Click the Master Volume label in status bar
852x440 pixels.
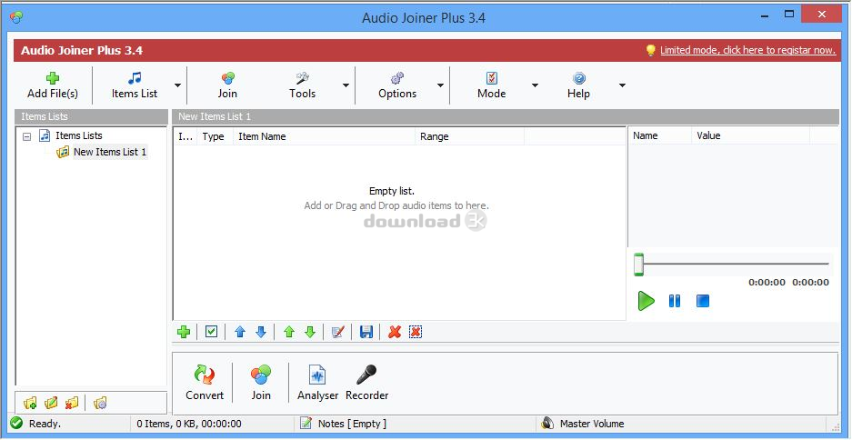click(592, 424)
